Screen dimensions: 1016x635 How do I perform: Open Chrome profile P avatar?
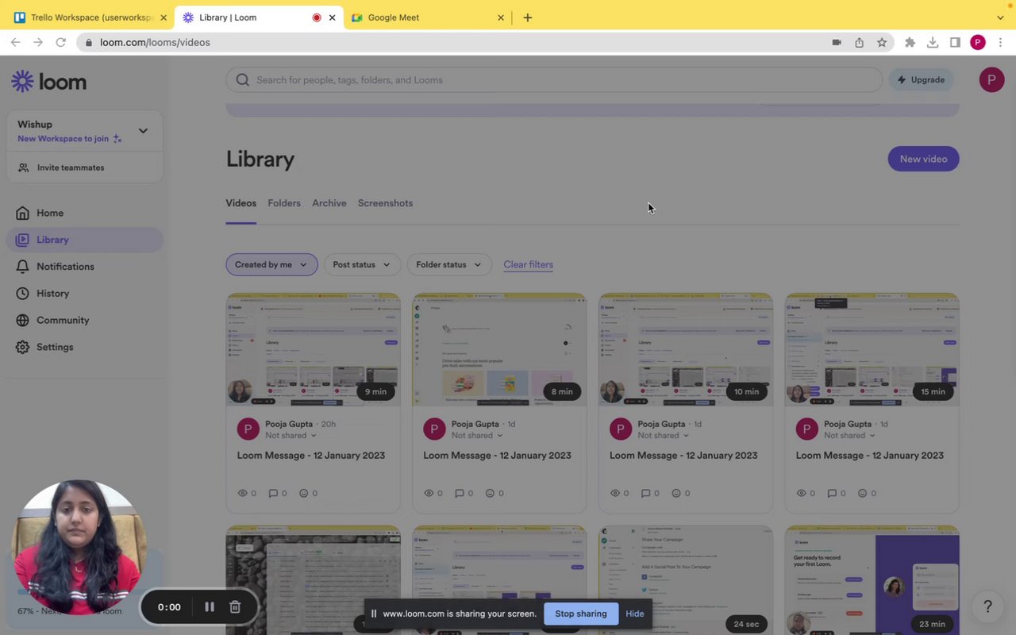[x=978, y=42]
